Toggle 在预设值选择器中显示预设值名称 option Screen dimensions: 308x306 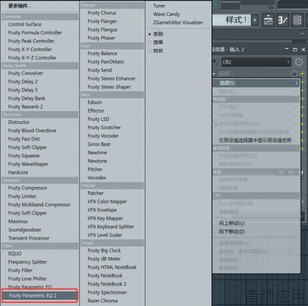255,140
